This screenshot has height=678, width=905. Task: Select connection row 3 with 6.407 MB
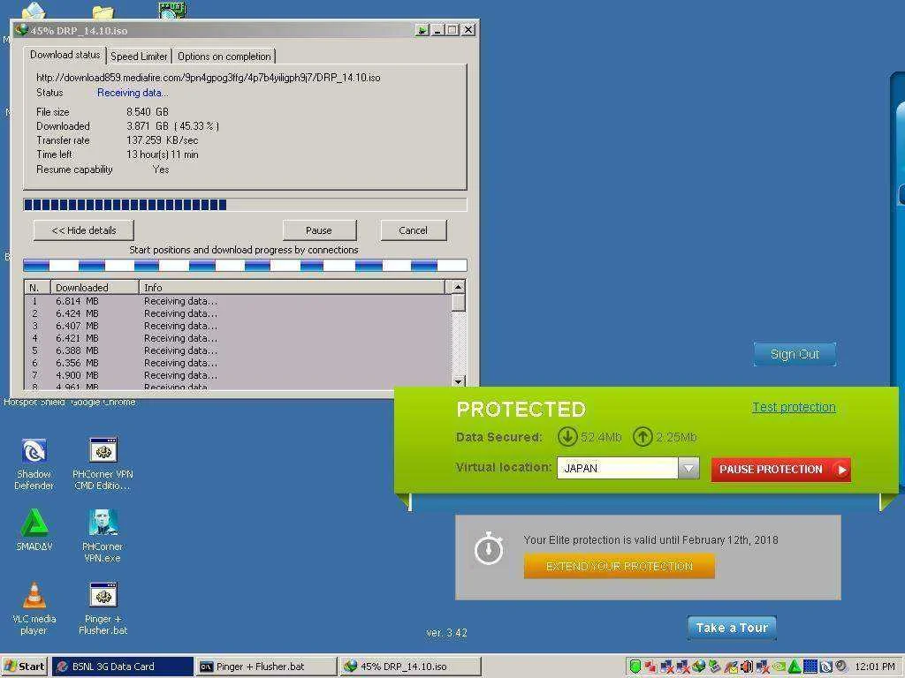pos(238,326)
